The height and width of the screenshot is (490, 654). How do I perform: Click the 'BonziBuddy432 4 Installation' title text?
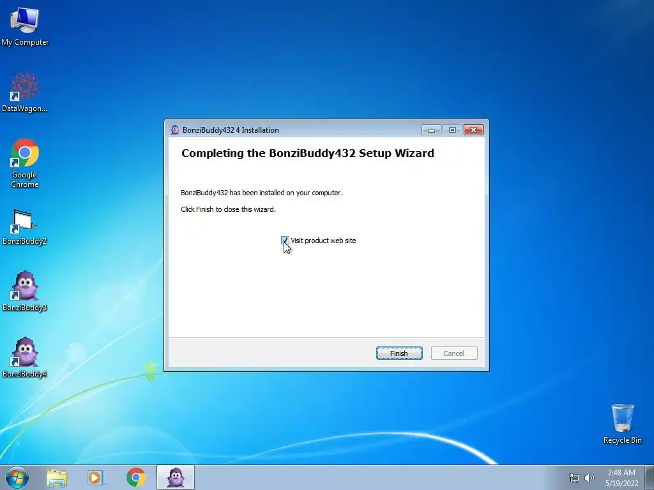(x=231, y=130)
